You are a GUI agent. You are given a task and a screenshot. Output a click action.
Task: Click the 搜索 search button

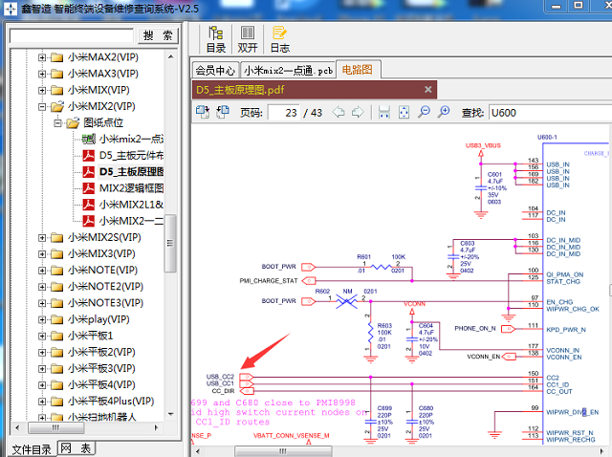tap(158, 35)
